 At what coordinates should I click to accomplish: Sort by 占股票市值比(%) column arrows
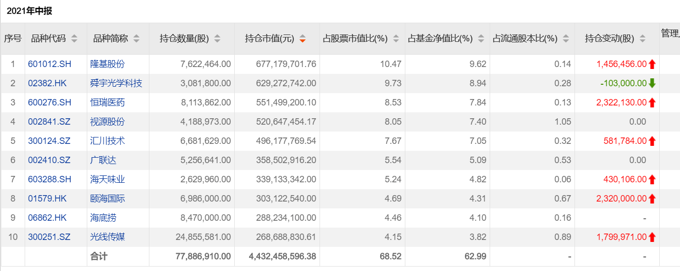pyautogui.click(x=396, y=38)
